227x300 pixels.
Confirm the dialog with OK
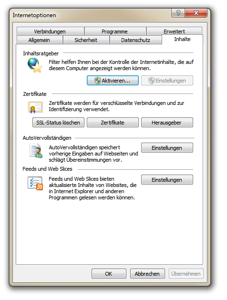tap(109, 274)
